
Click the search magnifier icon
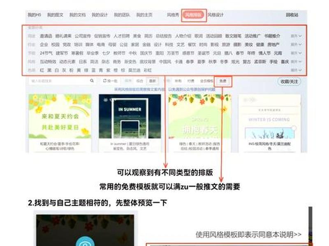click(x=92, y=80)
